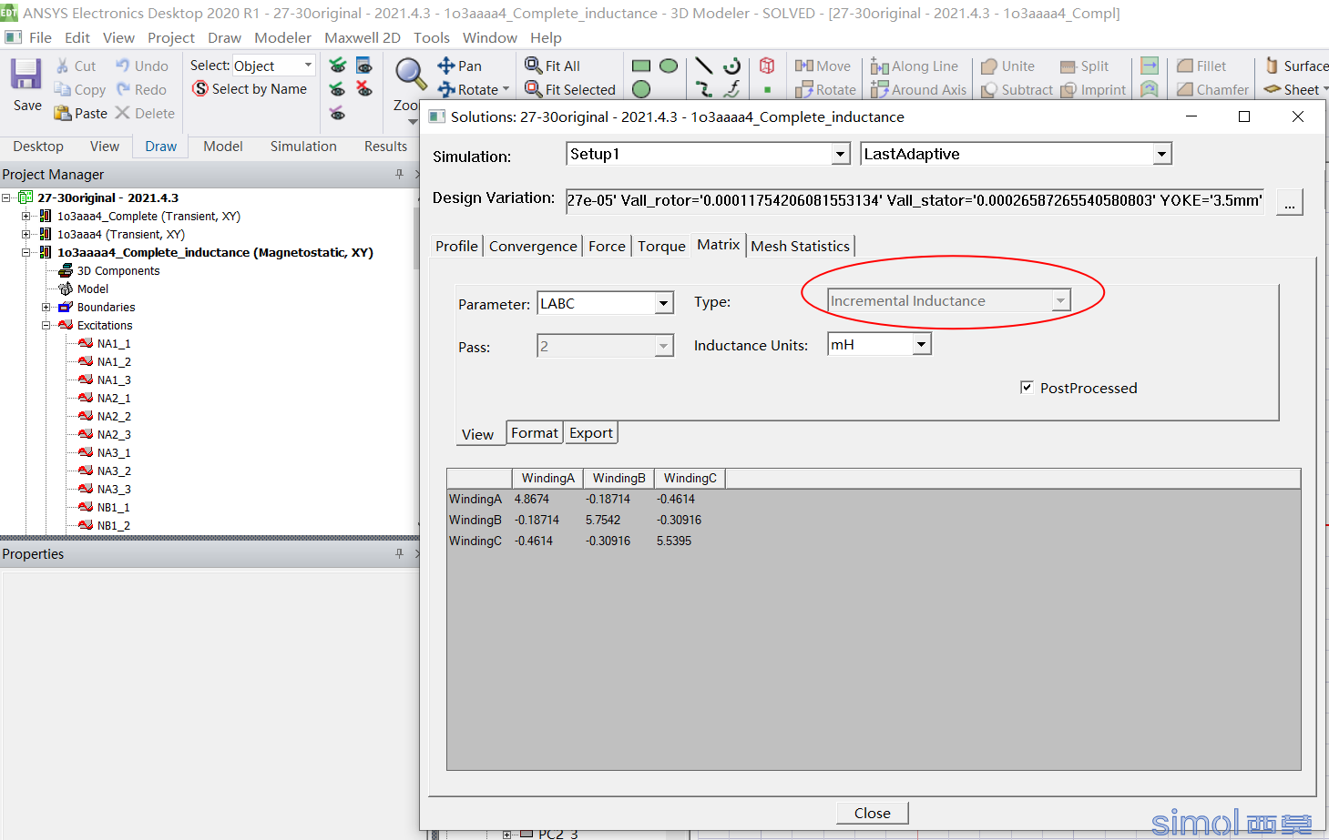
Task: Expand the Boundaries tree node
Action: point(46,307)
